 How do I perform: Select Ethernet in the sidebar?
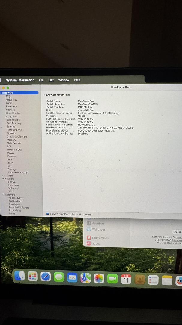point(11,127)
